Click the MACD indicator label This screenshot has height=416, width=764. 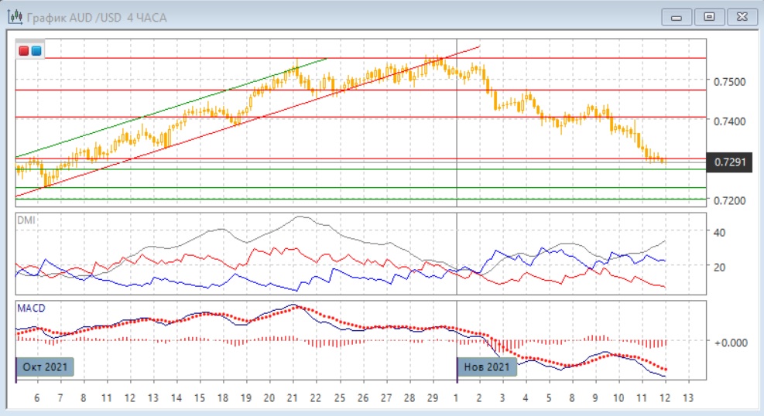click(x=31, y=308)
